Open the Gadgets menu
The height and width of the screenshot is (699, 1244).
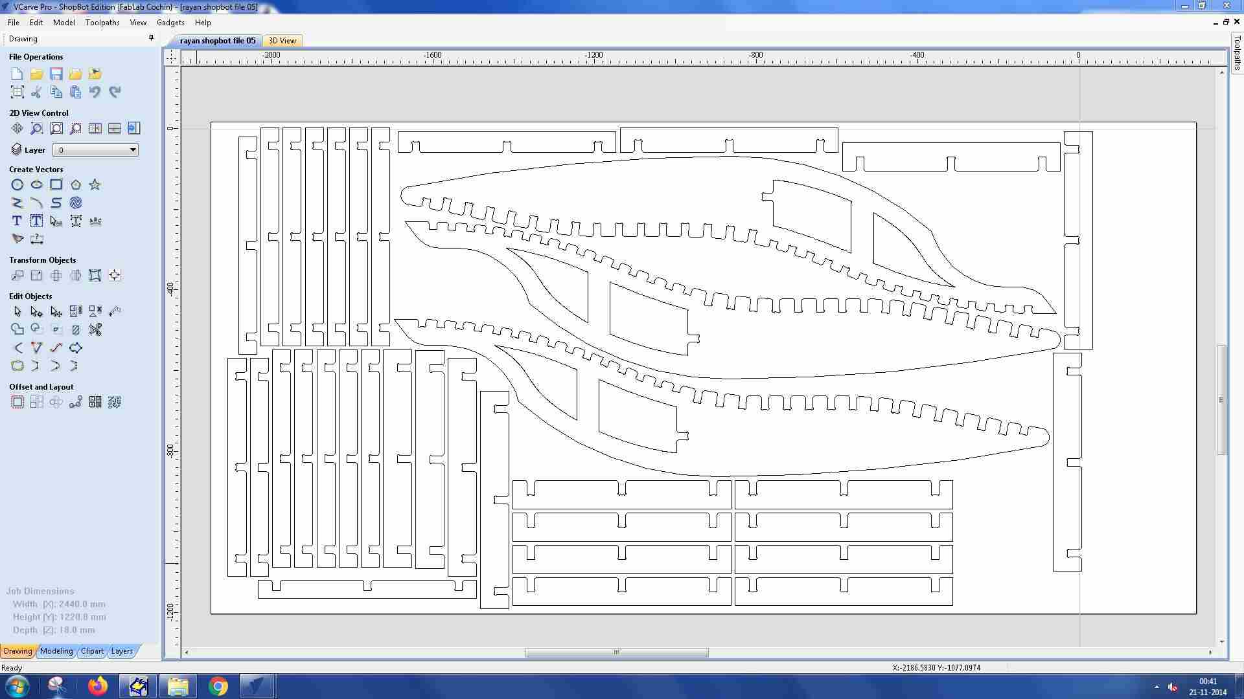click(x=170, y=23)
